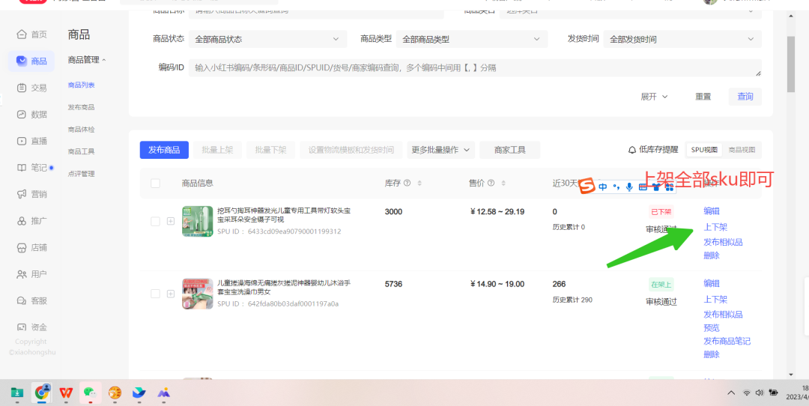Expand SKU rows of 儿童搓澡海绵 product
This screenshot has height=406, width=809.
pyautogui.click(x=171, y=294)
